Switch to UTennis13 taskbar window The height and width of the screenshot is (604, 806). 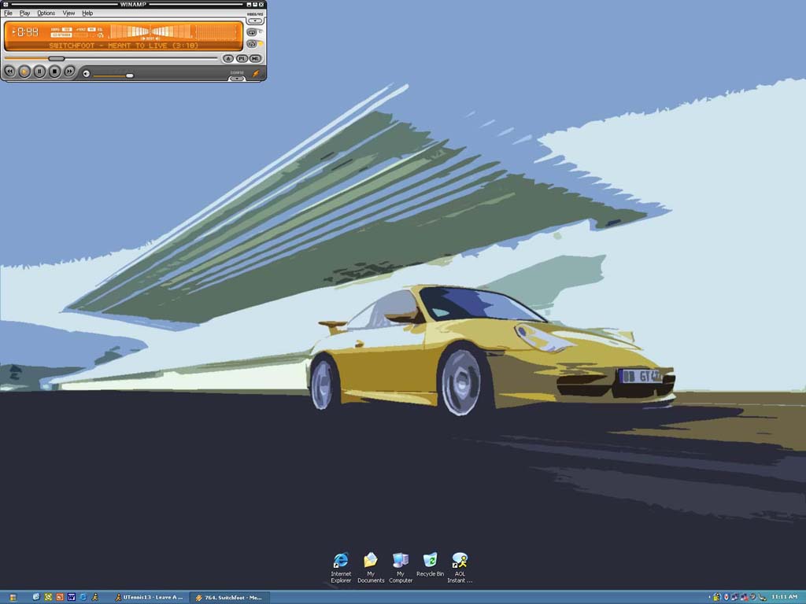point(148,598)
